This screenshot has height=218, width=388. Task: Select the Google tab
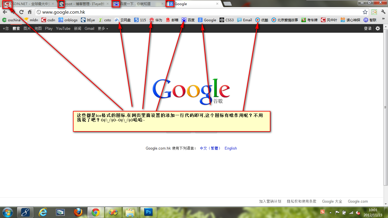(193, 4)
